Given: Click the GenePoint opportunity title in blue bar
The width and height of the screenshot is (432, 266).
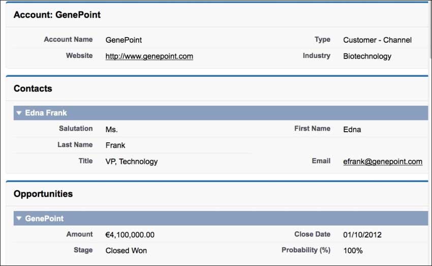Looking at the screenshot, I should pyautogui.click(x=44, y=219).
